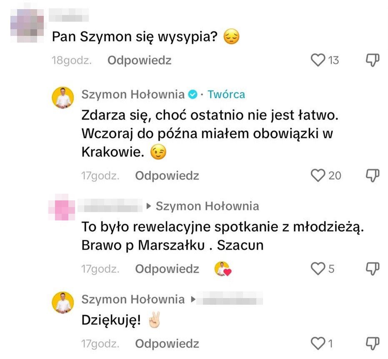This screenshot has width=388, height=359.
Task: Dislike the 'rewelacyjne spotkanie' comment
Action: (x=372, y=269)
